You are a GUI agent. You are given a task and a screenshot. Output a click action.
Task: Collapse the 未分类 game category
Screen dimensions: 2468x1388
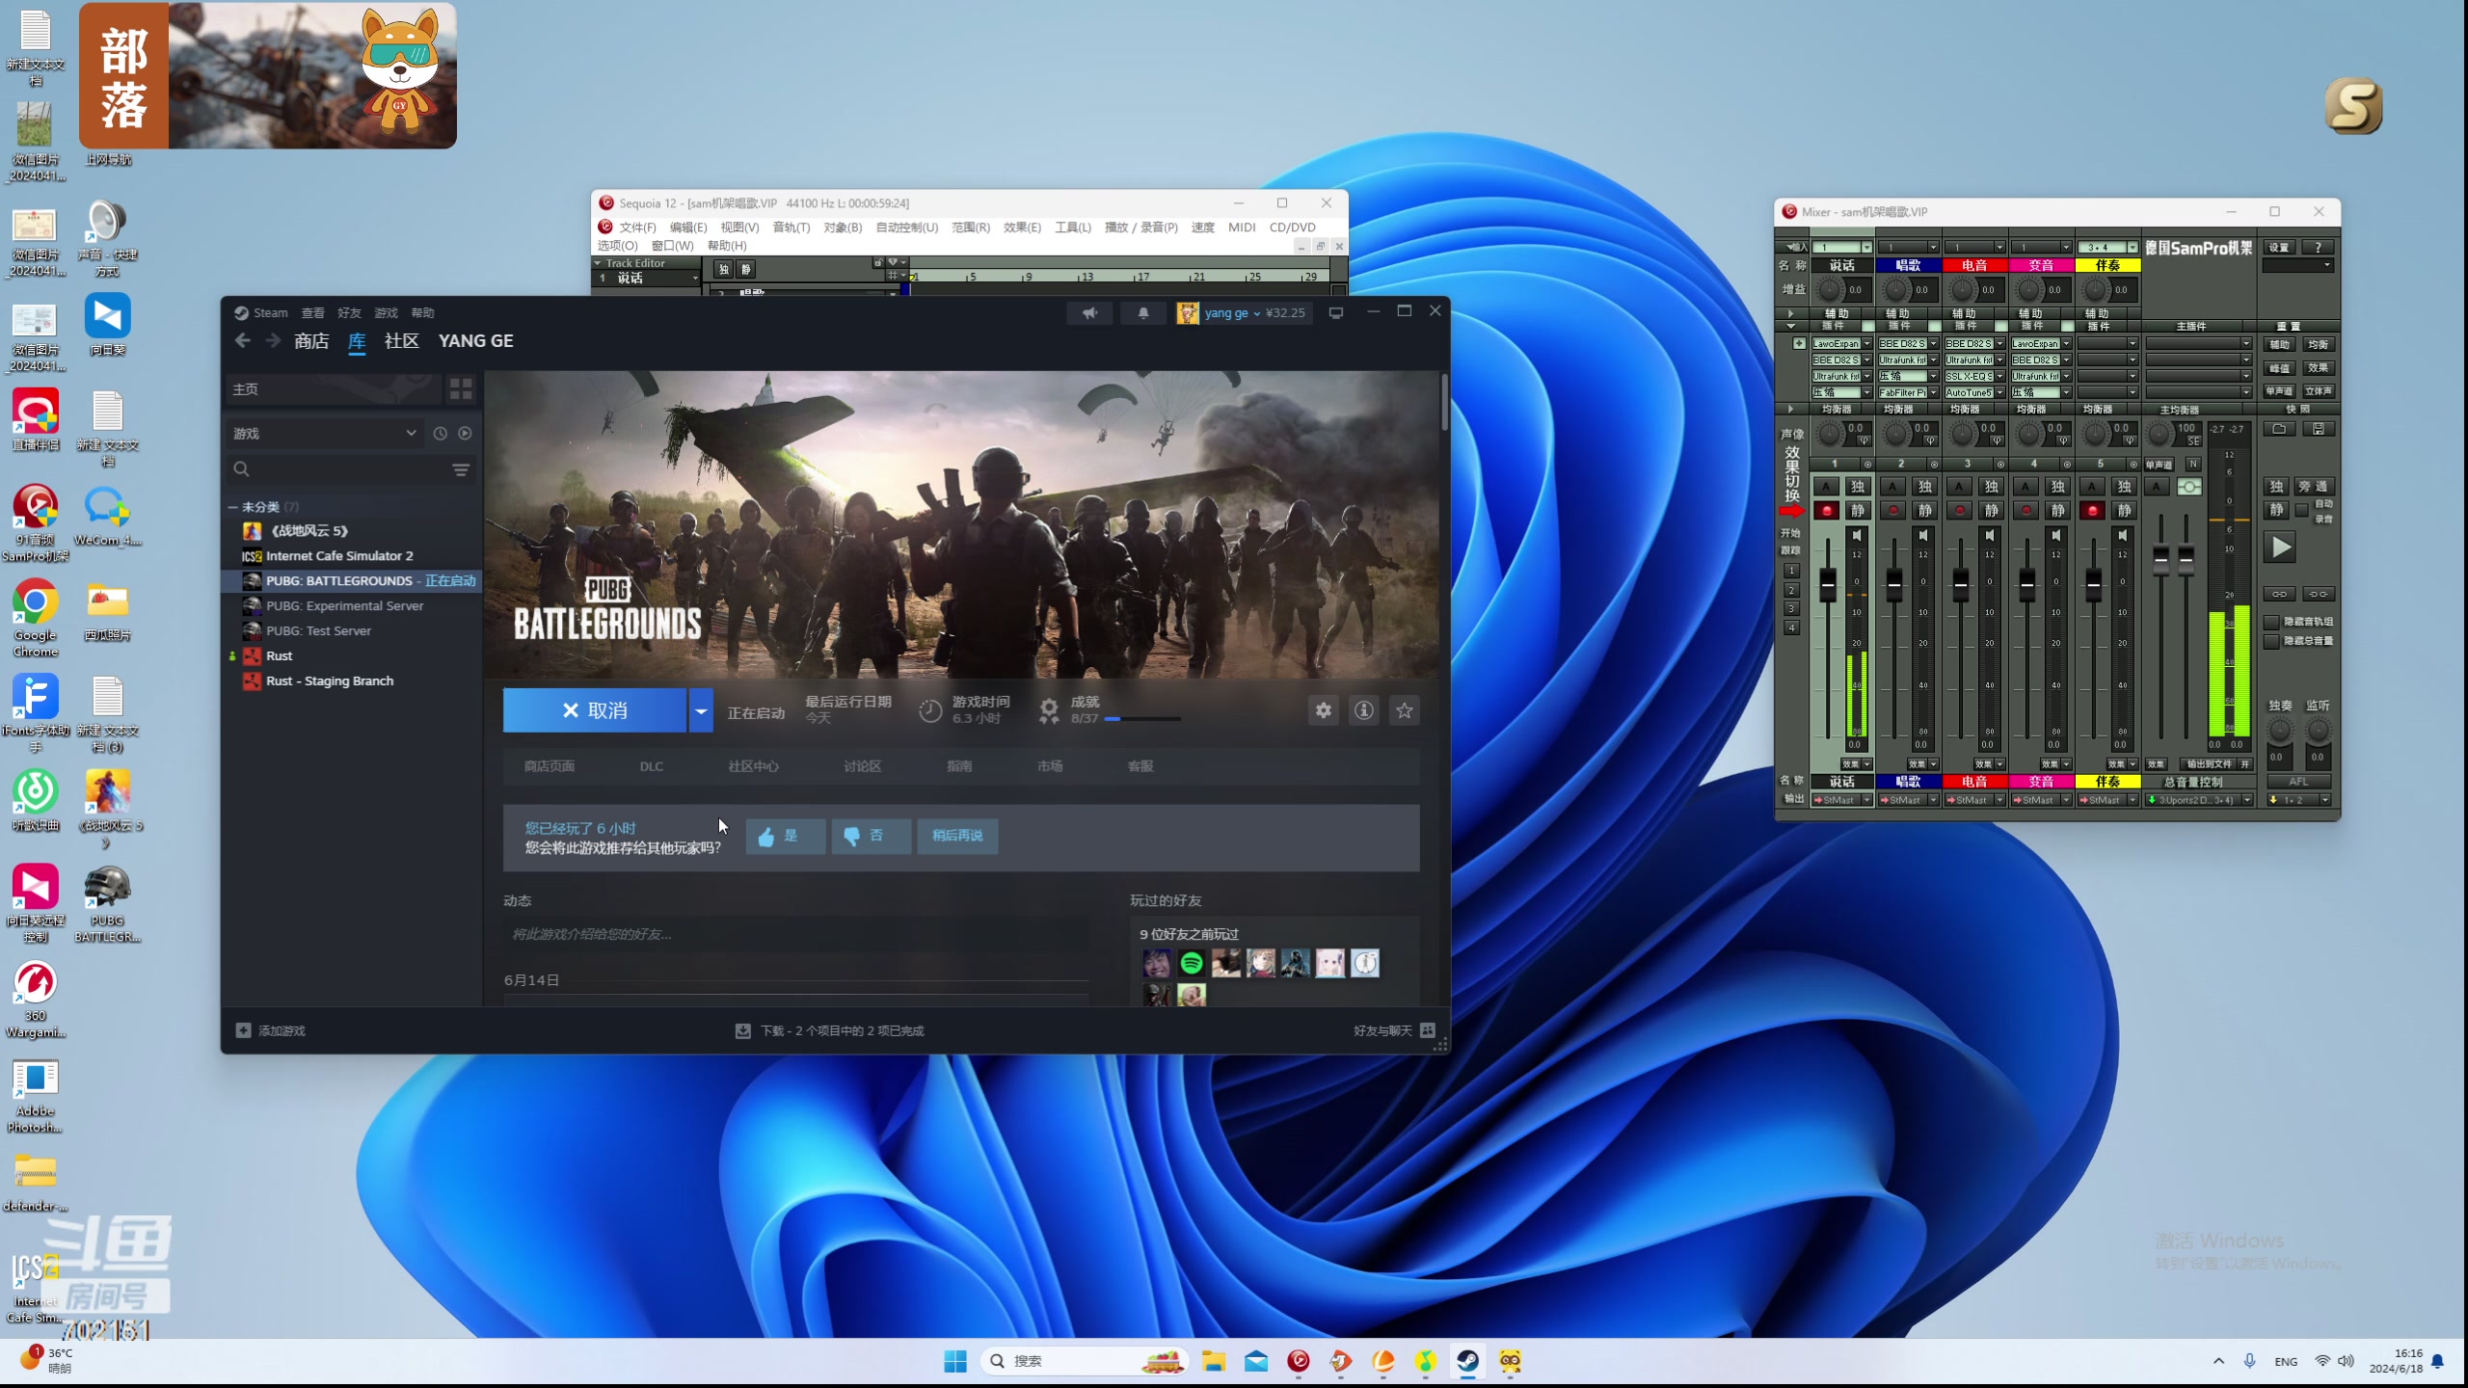pyautogui.click(x=233, y=507)
